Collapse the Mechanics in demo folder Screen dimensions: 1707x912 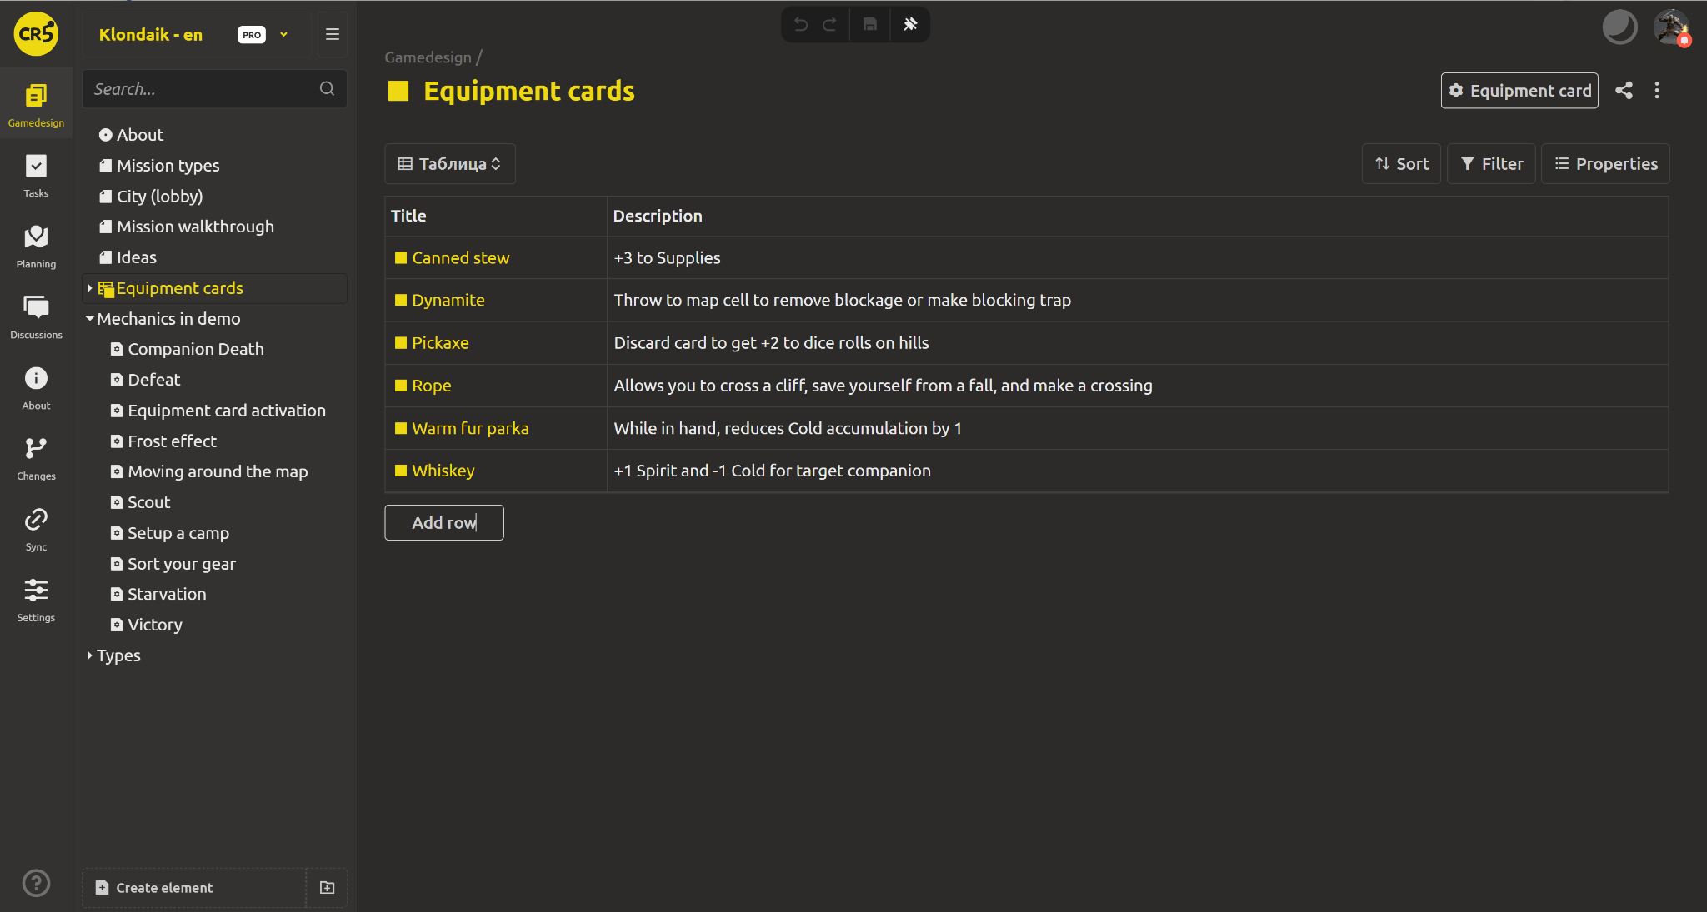coord(89,319)
